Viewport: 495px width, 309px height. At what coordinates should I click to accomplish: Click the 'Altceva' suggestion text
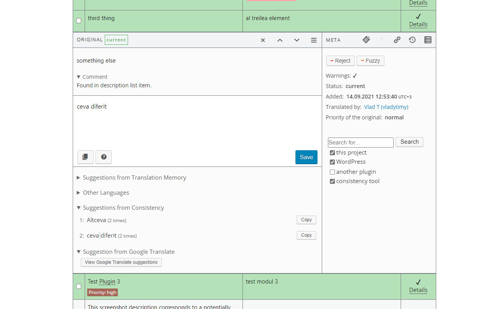tap(96, 220)
